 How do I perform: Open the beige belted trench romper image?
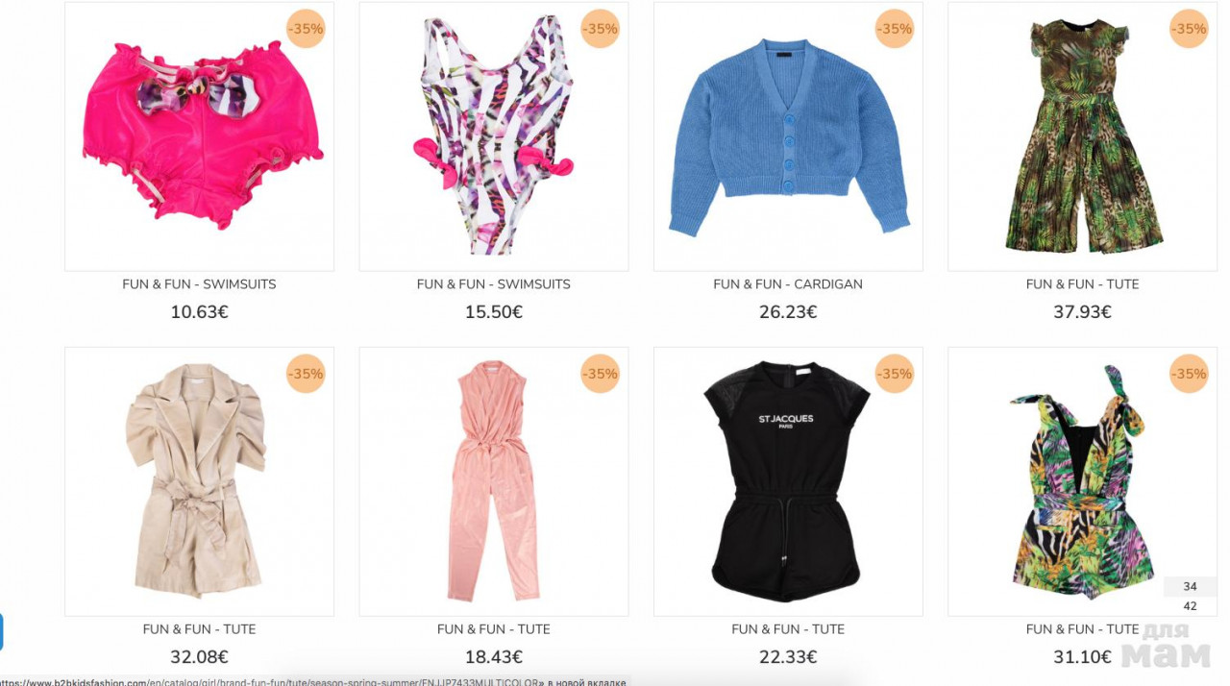pos(199,481)
